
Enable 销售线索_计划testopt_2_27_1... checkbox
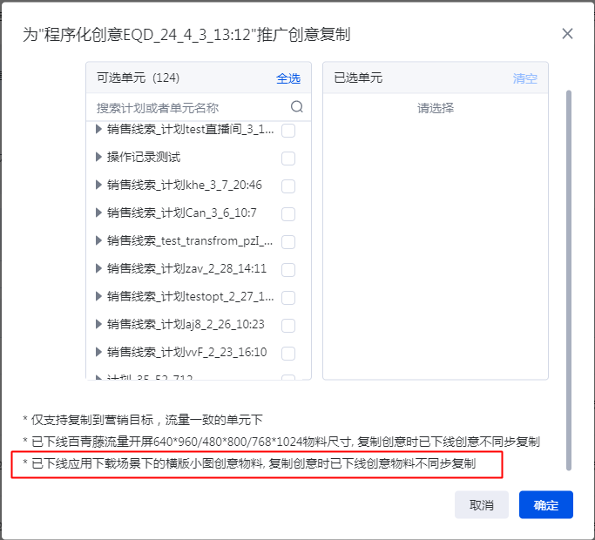point(288,298)
